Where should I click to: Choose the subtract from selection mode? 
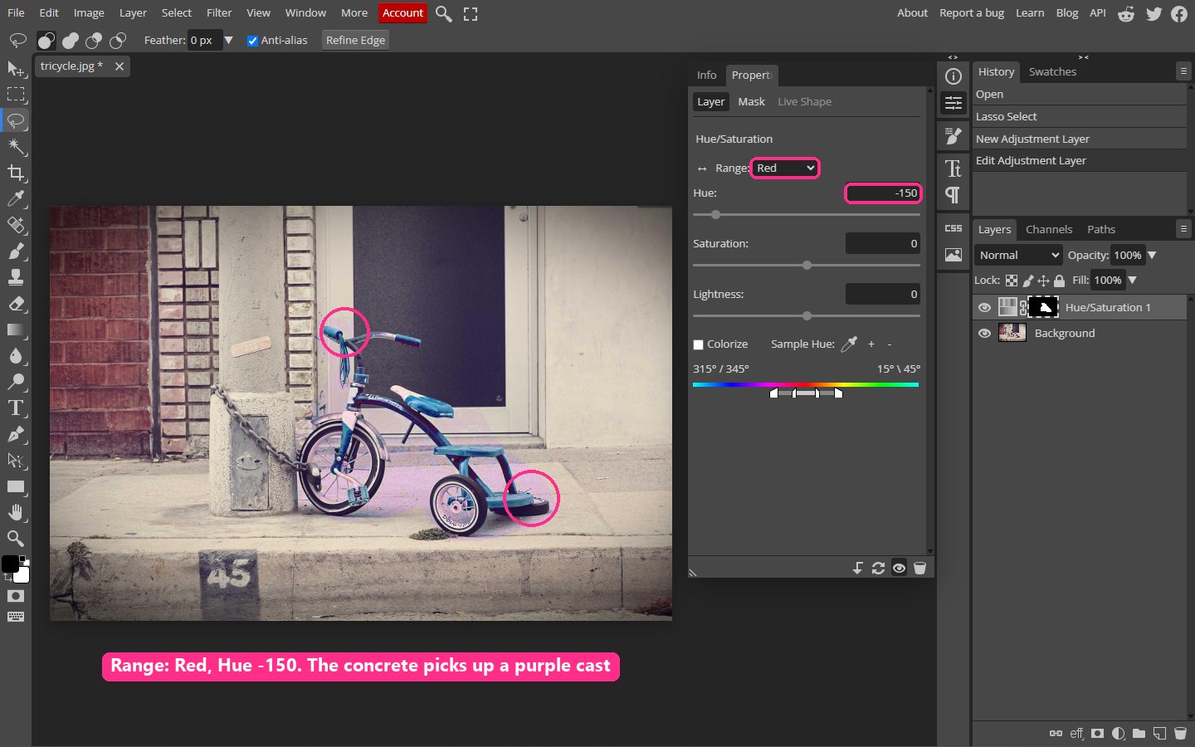[94, 40]
